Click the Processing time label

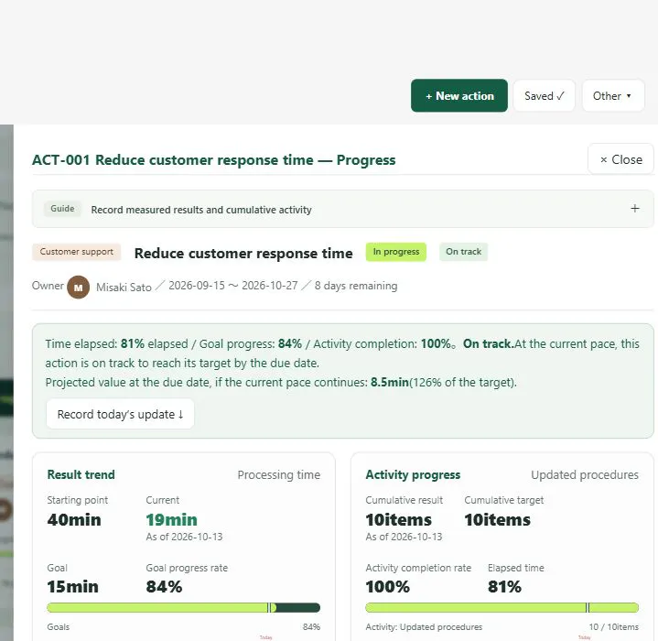pos(278,474)
